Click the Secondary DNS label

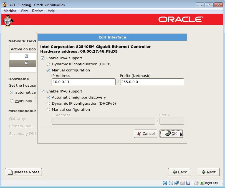[22, 133]
